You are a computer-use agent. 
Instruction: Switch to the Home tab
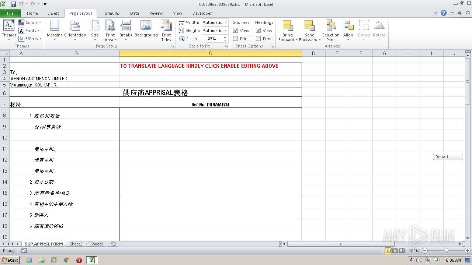click(x=32, y=13)
